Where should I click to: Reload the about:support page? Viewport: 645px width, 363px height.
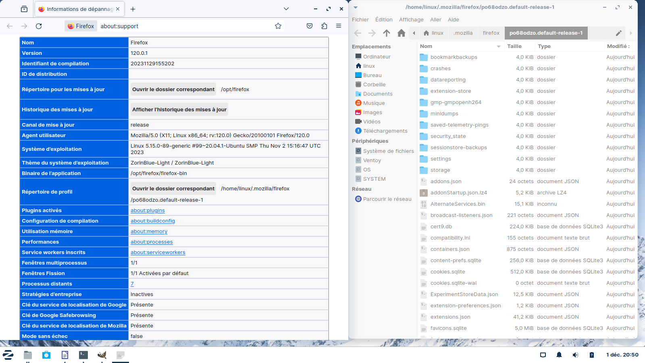39,26
